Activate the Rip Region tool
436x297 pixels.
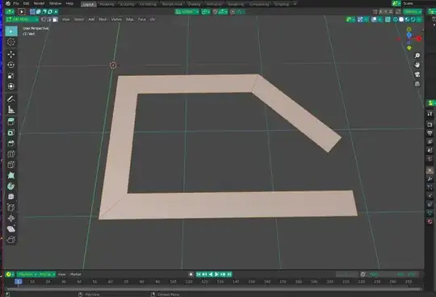click(x=11, y=240)
